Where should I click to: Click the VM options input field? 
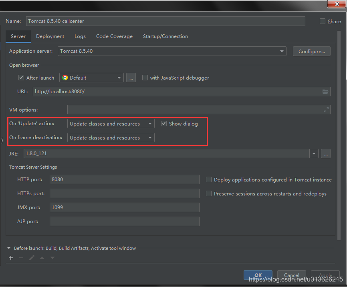[x=199, y=110]
